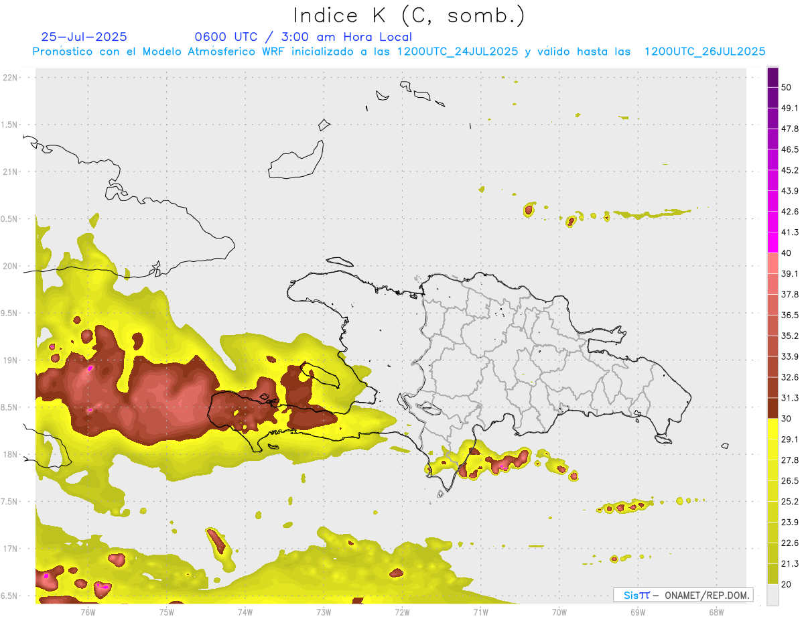Click the color bar value "23.9"
This screenshot has width=804, height=621.
(x=790, y=523)
